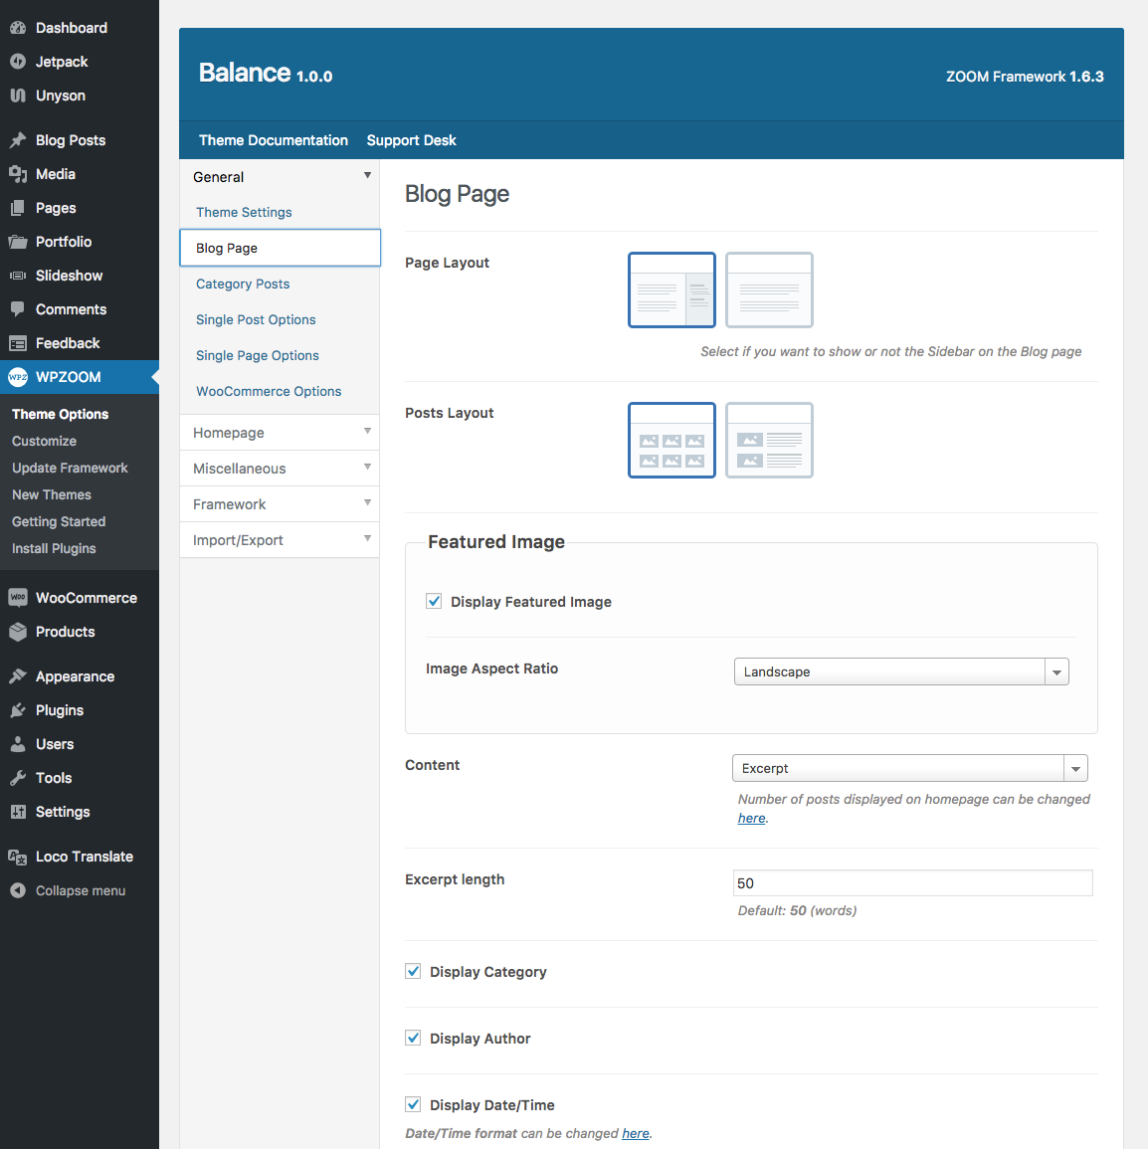Viewport: 1148px width, 1149px height.
Task: Open Customize submenu item
Action: tap(44, 441)
